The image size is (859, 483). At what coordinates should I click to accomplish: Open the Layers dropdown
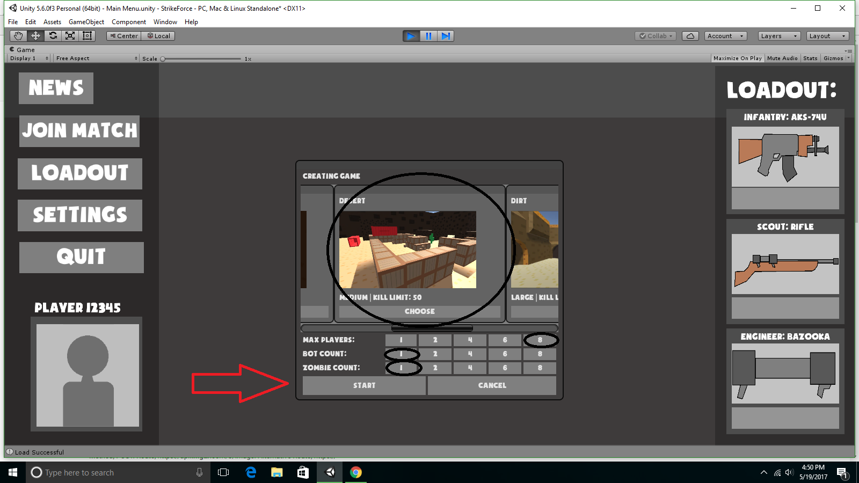(778, 36)
